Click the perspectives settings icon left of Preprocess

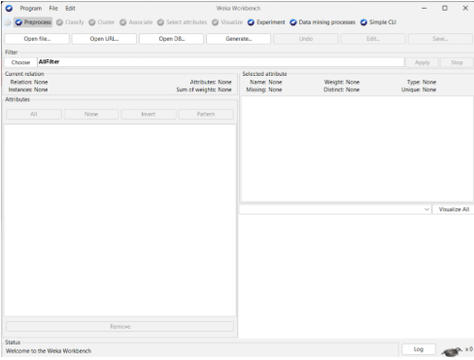(8, 22)
